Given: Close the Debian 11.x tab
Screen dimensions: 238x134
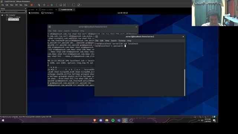Looking at the screenshot, I should pyautogui.click(x=56, y=10).
